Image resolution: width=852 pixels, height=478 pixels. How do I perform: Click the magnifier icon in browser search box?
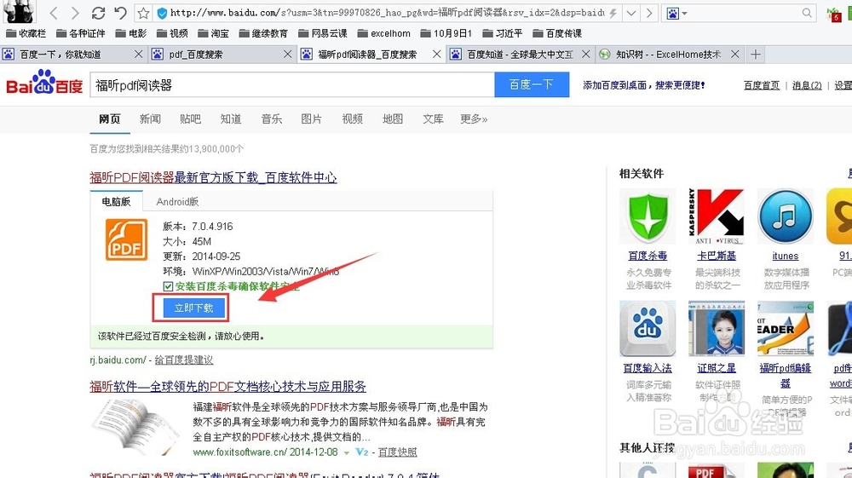pyautogui.click(x=807, y=13)
